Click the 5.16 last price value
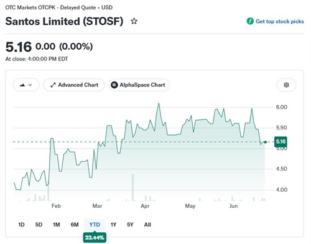This screenshot has width=311, height=244. pos(19,47)
